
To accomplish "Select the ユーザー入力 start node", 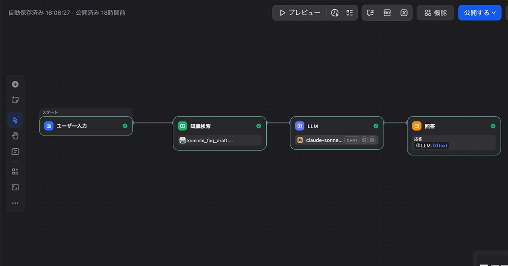I will [x=86, y=126].
